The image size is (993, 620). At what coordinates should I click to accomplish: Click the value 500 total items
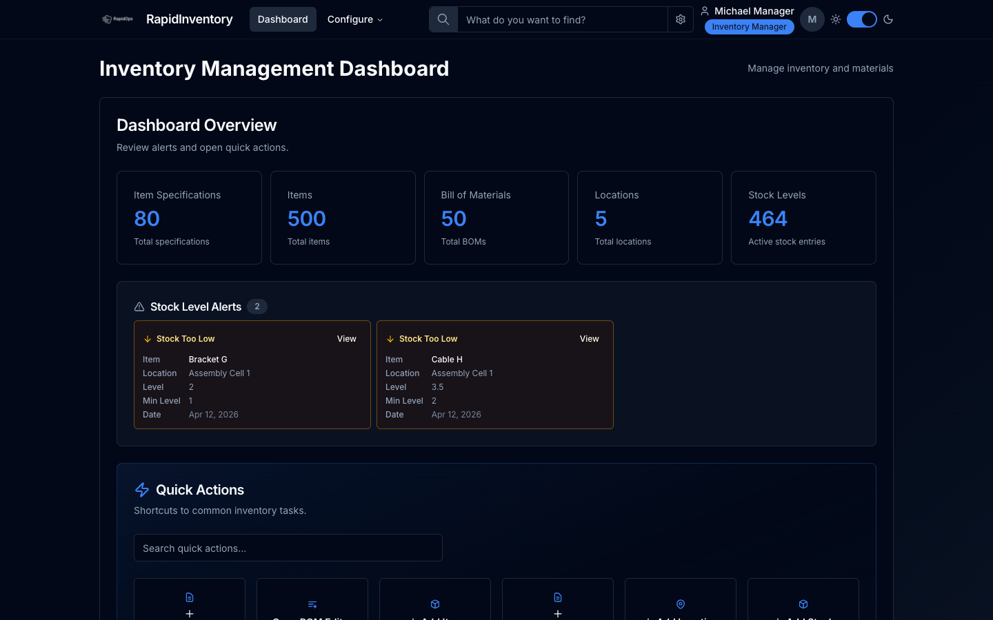click(x=307, y=218)
